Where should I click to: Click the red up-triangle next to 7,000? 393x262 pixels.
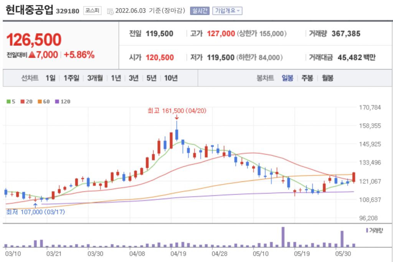click(x=32, y=55)
